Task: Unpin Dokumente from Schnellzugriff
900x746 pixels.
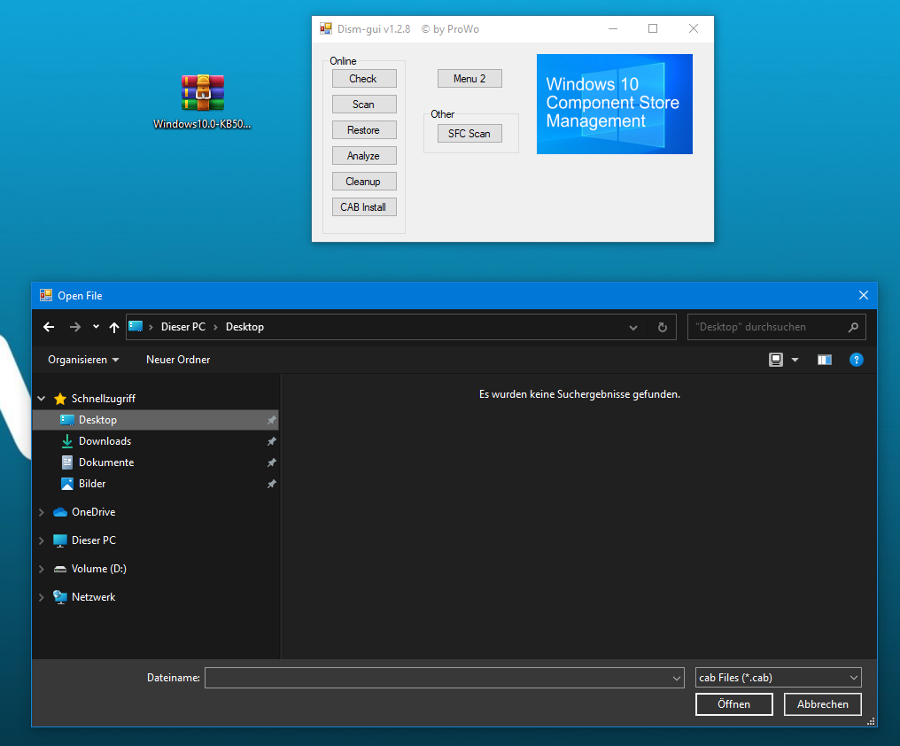Action: [271, 462]
